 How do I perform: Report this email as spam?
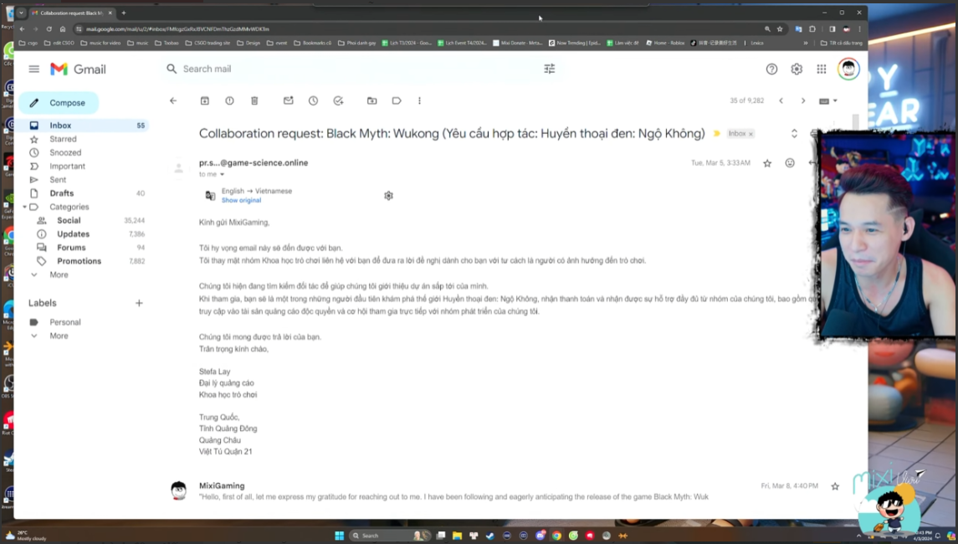pyautogui.click(x=230, y=101)
